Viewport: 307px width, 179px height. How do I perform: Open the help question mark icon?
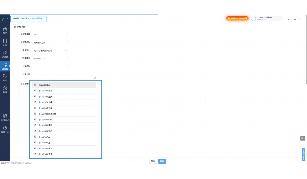(295, 18)
